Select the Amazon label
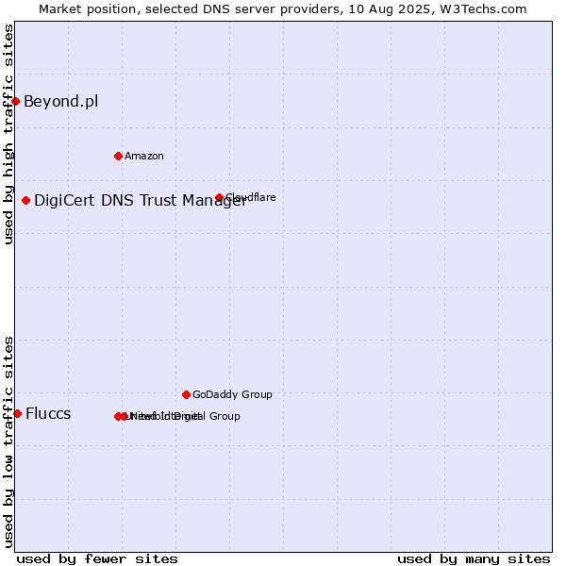This screenshot has width=566, height=566. 144,157
